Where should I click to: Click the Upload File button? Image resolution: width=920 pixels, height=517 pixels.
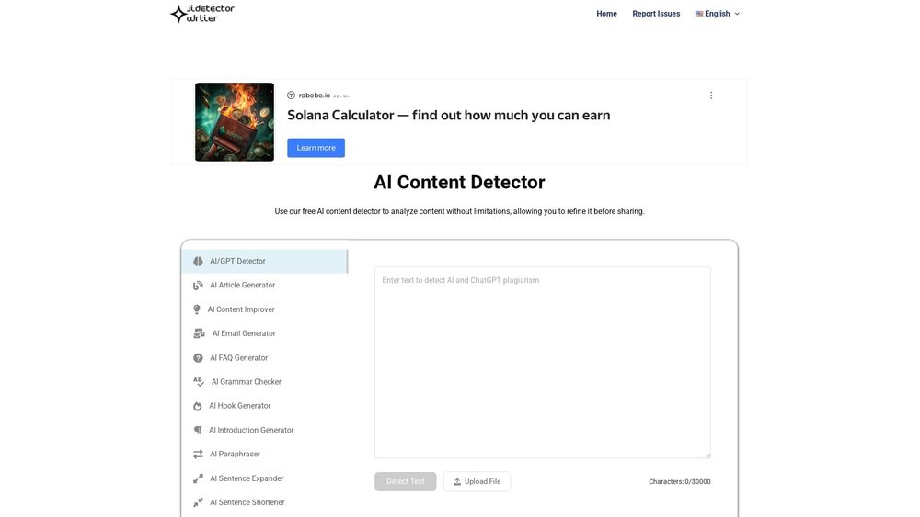pyautogui.click(x=477, y=481)
